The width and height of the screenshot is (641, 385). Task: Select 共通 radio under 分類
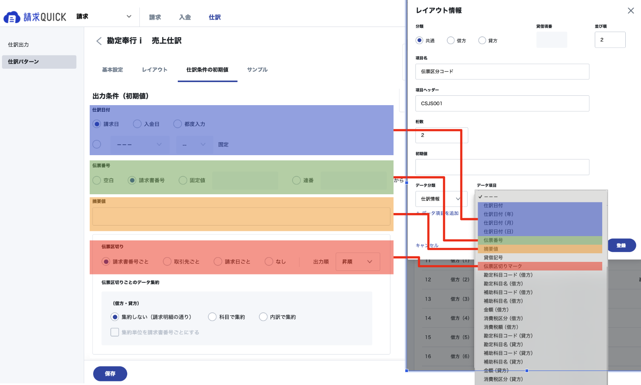click(419, 40)
